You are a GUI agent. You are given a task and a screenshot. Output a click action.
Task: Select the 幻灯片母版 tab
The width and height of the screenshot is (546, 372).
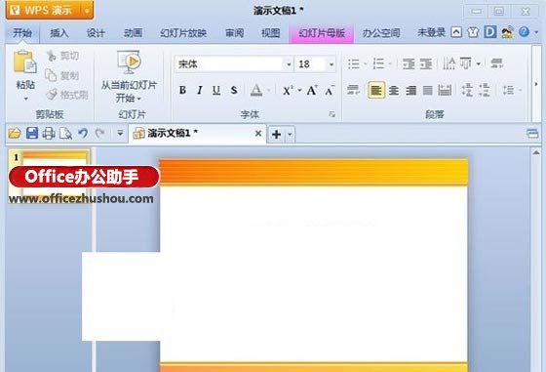point(322,33)
